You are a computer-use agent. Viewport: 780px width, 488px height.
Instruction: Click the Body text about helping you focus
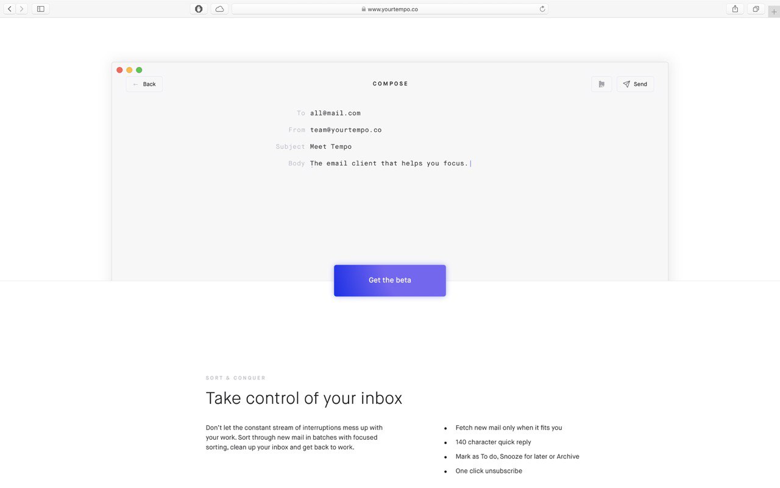pos(389,163)
